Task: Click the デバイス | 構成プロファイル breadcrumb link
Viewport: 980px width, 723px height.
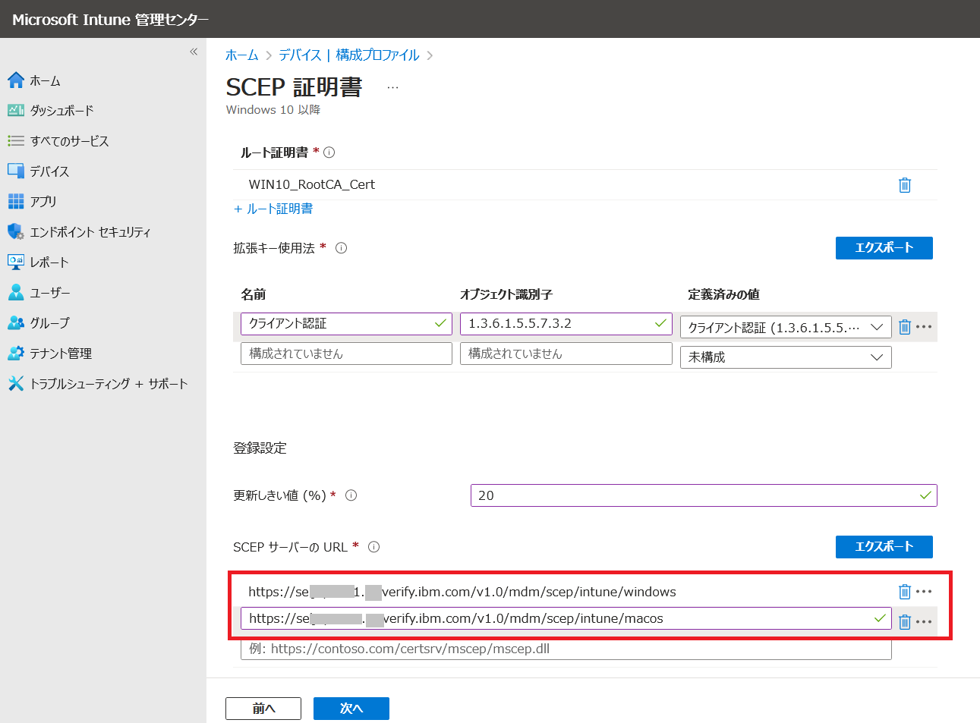Action: [349, 55]
